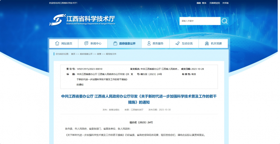Image resolution: width=280 pixels, height=144 pixels.
Task: Click the 成文日期 value 2023-10-28
Action: click(197, 69)
